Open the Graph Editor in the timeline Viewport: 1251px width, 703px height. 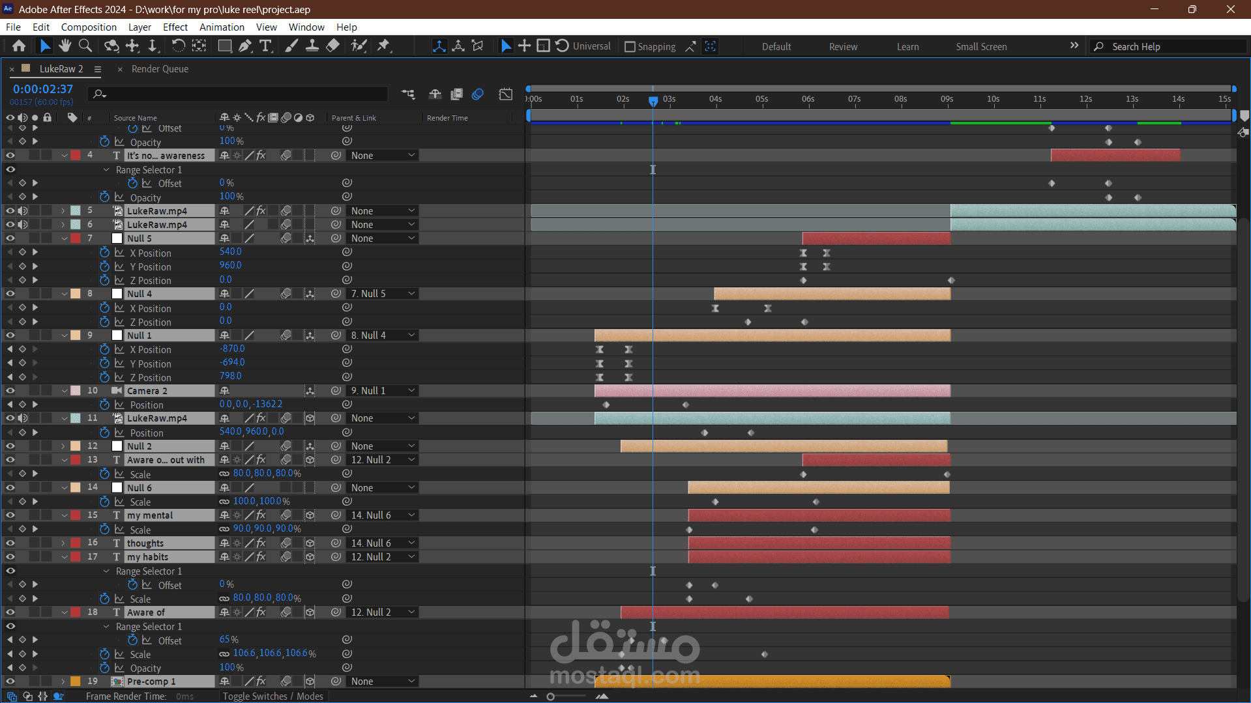tap(506, 94)
